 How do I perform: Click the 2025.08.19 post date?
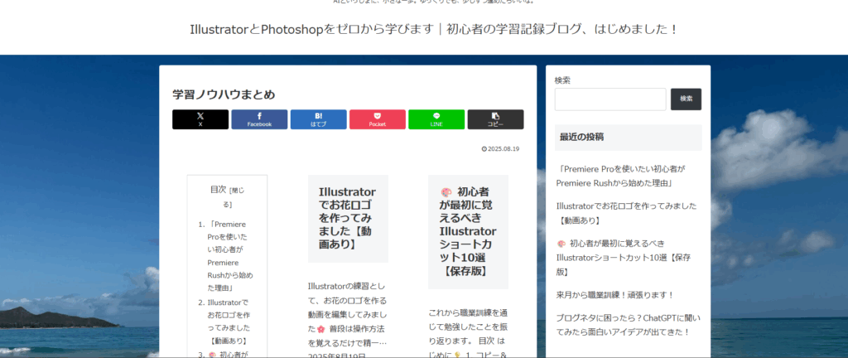pos(503,149)
